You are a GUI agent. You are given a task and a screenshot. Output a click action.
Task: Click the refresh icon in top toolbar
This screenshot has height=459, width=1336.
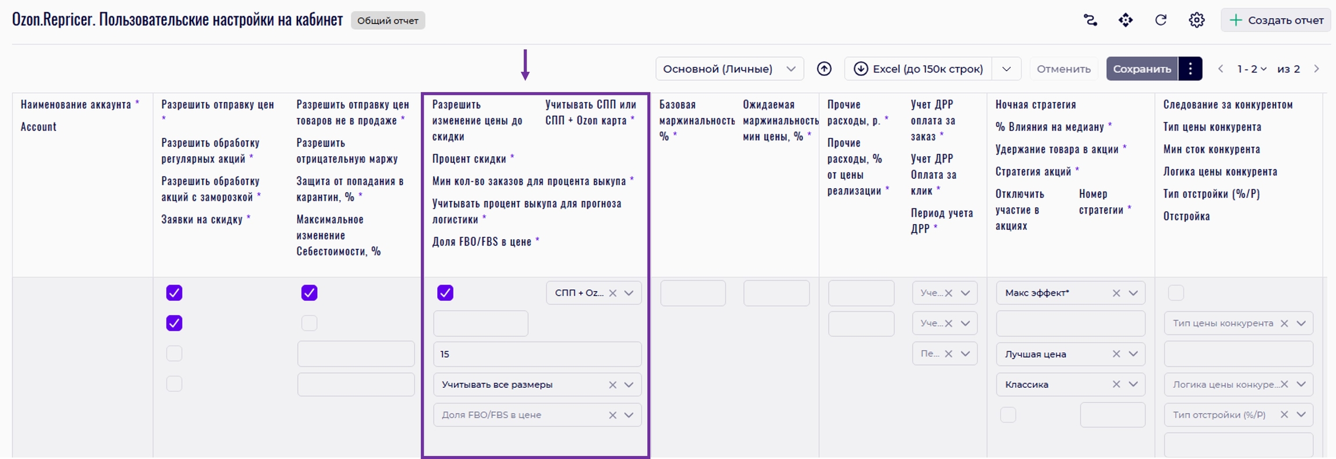(x=1160, y=20)
